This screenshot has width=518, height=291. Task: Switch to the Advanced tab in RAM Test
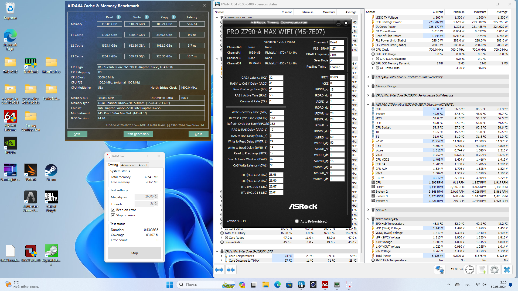128,165
